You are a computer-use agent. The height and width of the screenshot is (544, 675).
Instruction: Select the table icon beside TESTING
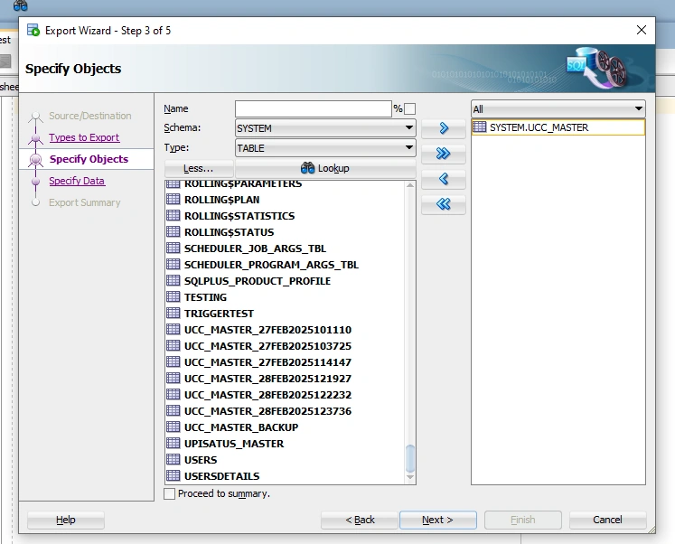point(173,297)
